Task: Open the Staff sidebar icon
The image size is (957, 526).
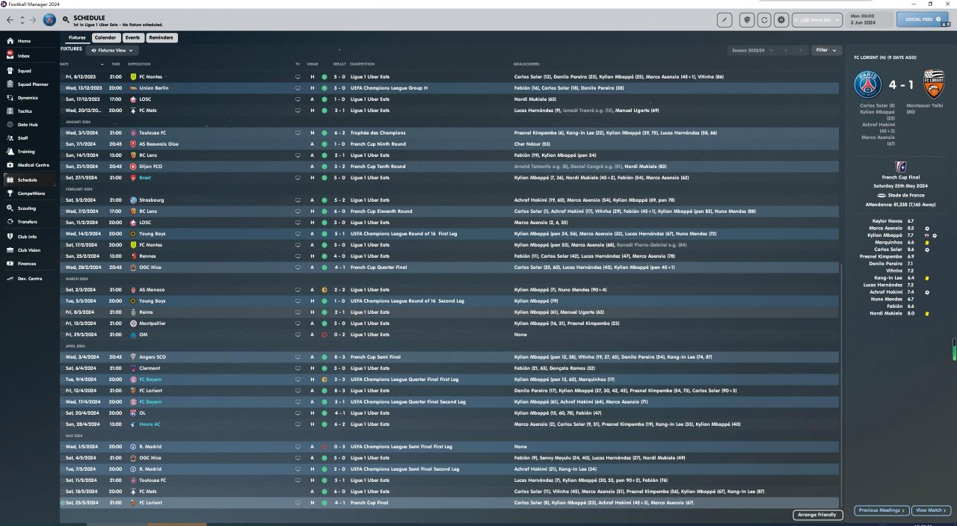Action: coord(10,138)
